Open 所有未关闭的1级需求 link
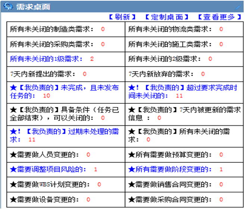Screen dimensions: 247x210 [46, 59]
